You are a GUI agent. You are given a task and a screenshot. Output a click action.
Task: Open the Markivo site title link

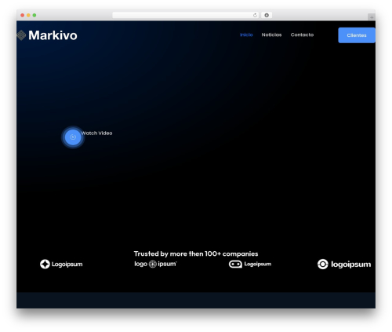53,35
